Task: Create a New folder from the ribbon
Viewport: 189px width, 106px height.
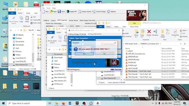Action: tap(163, 34)
